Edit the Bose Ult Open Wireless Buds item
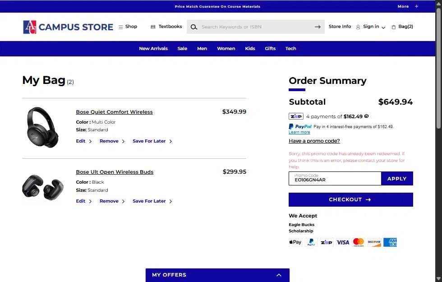This screenshot has width=442, height=282. click(84, 201)
